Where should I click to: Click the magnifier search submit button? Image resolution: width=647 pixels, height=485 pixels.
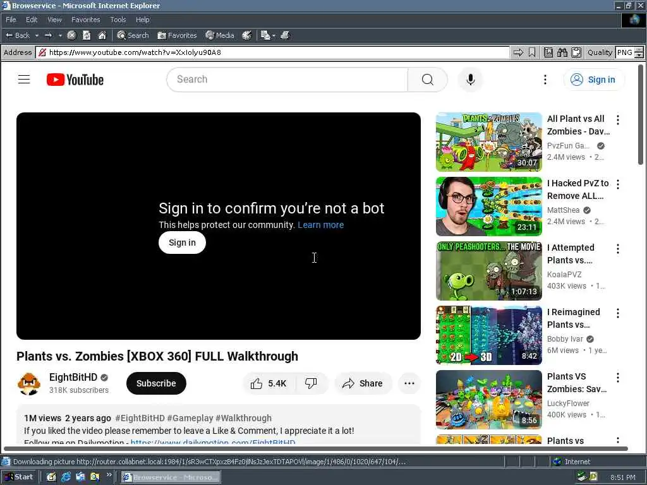[428, 79]
